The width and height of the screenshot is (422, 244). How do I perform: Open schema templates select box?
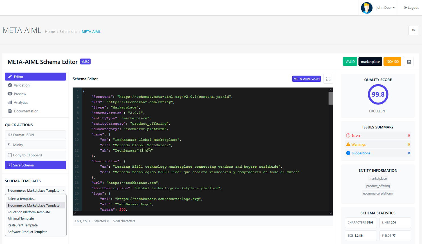pyautogui.click(x=35, y=190)
